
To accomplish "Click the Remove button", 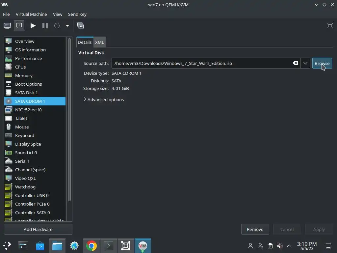I will [255, 229].
